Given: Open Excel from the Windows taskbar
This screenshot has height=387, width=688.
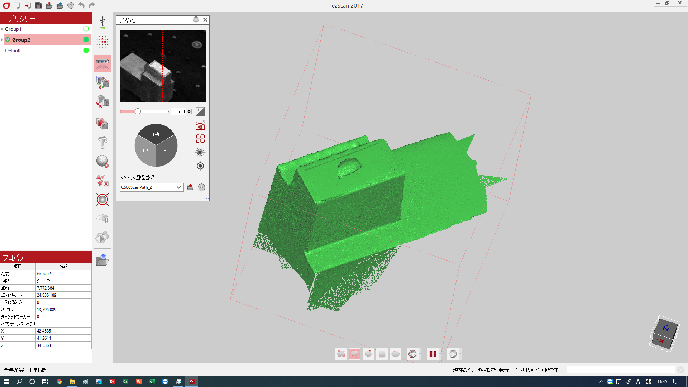Looking at the screenshot, I should point(152,382).
